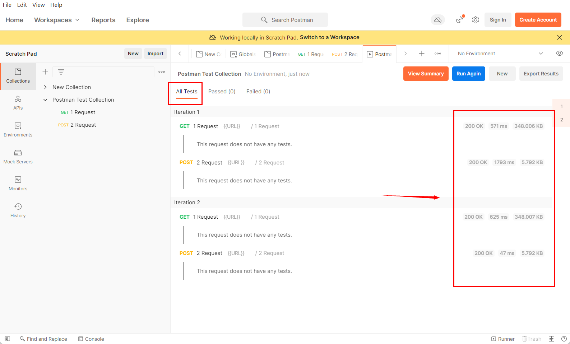
Task: Click Switch to a Workspace link
Action: pyautogui.click(x=329, y=37)
